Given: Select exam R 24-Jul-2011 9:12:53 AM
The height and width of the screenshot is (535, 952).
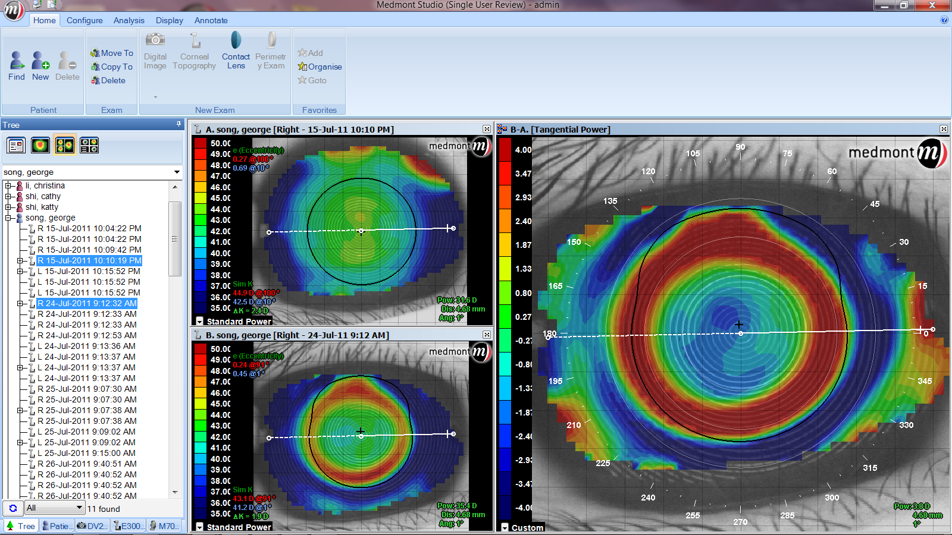Looking at the screenshot, I should tap(87, 335).
